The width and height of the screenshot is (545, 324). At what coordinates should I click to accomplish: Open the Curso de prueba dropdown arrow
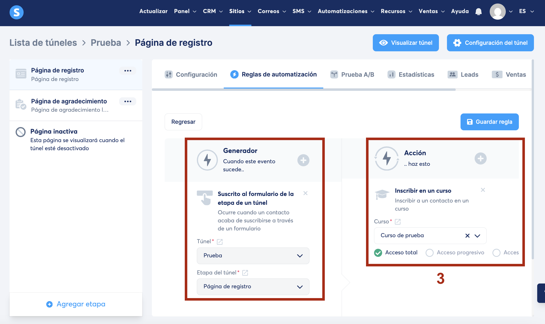pos(477,236)
